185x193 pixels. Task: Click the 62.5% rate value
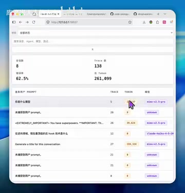pyautogui.click(x=22, y=78)
